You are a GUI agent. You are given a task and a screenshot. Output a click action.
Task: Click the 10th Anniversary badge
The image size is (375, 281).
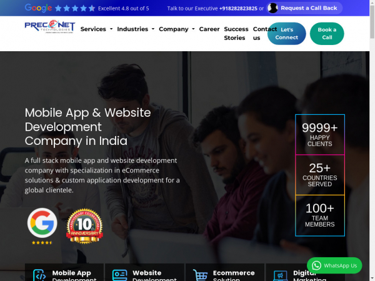pyautogui.click(x=84, y=226)
